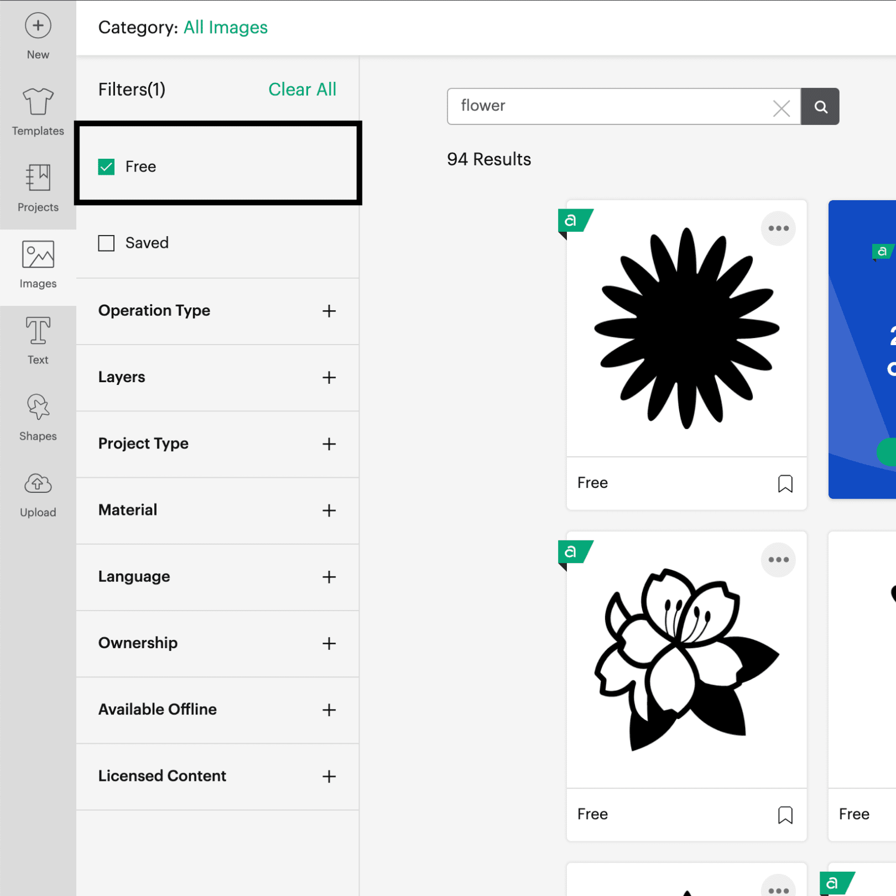Expand the Operation Type filter
896x896 pixels.
pyautogui.click(x=329, y=311)
